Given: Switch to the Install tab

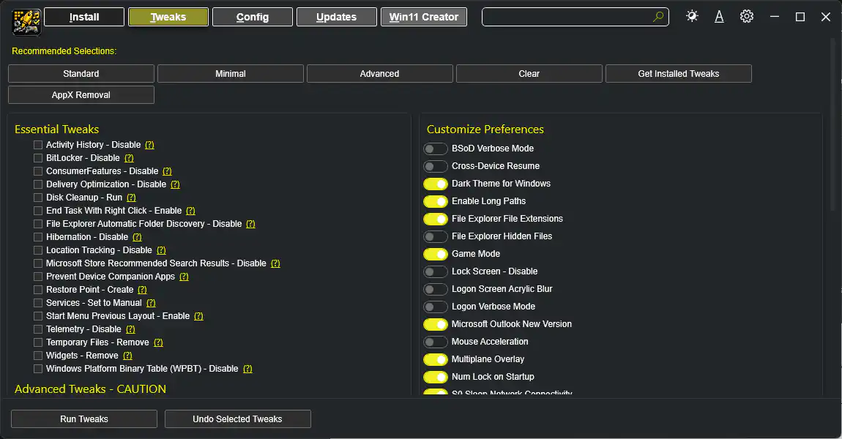Looking at the screenshot, I should click(x=84, y=17).
